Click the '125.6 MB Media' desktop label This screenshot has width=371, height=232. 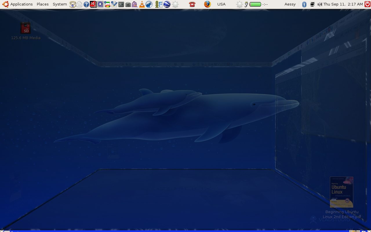coord(26,38)
